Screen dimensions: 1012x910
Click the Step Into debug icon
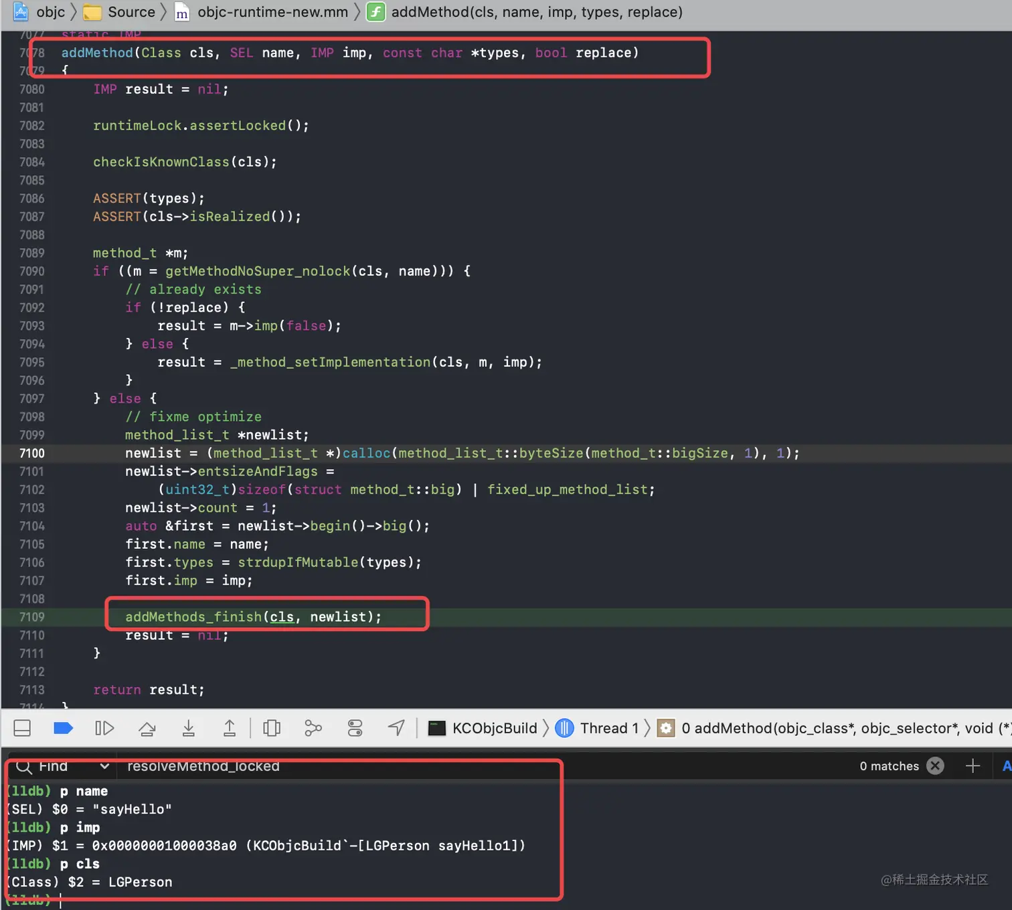(189, 728)
